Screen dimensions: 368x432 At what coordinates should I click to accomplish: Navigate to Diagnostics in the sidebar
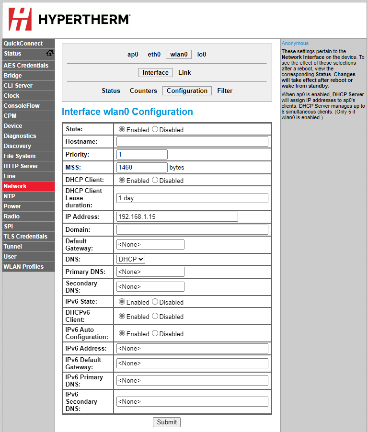click(20, 136)
